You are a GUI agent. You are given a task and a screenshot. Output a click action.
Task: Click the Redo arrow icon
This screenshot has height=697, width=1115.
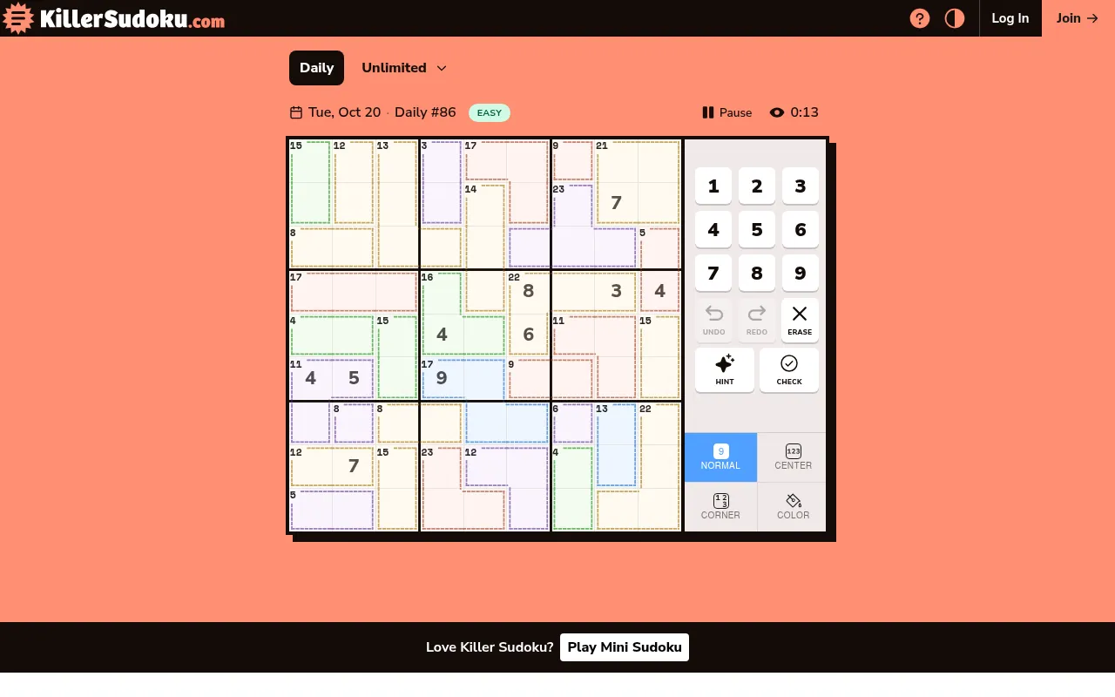coord(757,314)
